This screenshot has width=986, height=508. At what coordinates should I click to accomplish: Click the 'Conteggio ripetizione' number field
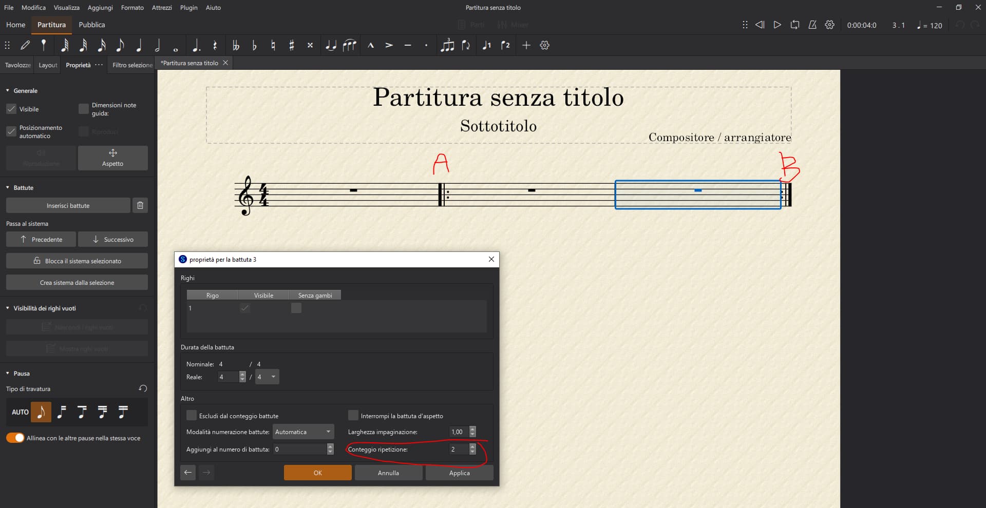tap(458, 449)
